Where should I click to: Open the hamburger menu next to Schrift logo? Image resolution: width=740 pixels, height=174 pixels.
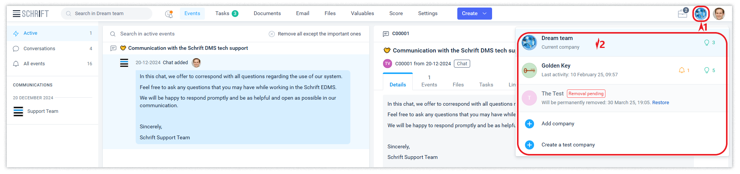pyautogui.click(x=17, y=14)
